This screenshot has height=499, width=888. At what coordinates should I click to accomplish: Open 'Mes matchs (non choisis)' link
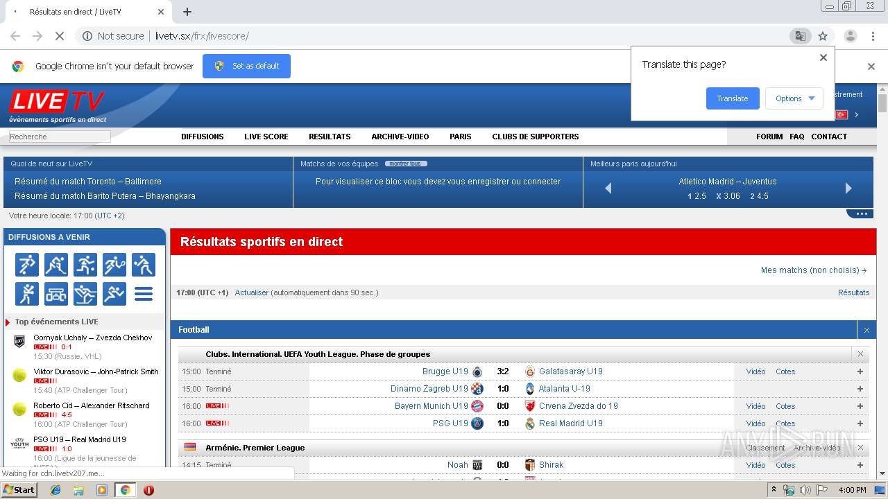point(814,270)
